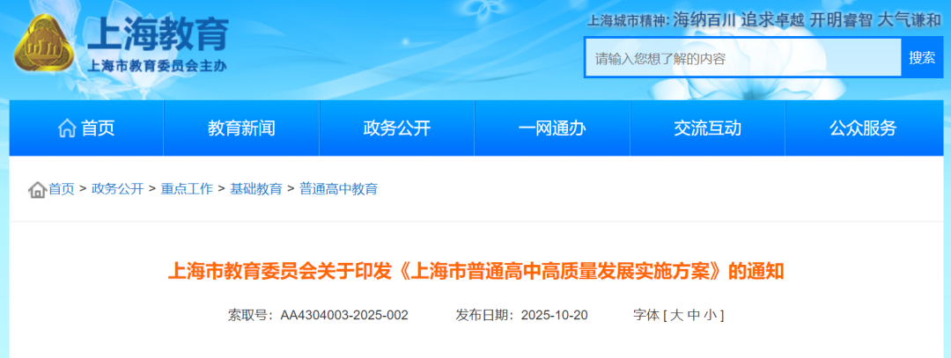Screen dimensions: 951x358
Task: Go to 重点工作 breadcrumb link
Action: pos(187,189)
